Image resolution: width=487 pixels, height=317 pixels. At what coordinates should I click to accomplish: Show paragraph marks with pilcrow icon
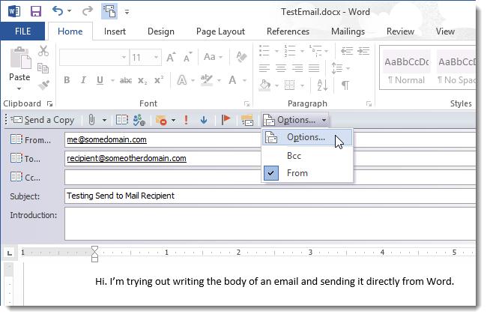[345, 85]
